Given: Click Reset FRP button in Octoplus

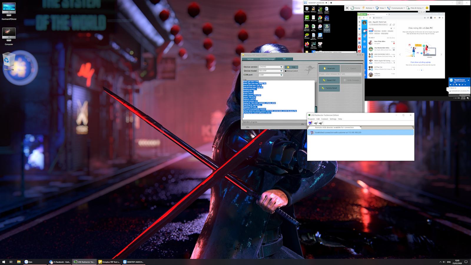Looking at the screenshot, I should pyautogui.click(x=329, y=80).
